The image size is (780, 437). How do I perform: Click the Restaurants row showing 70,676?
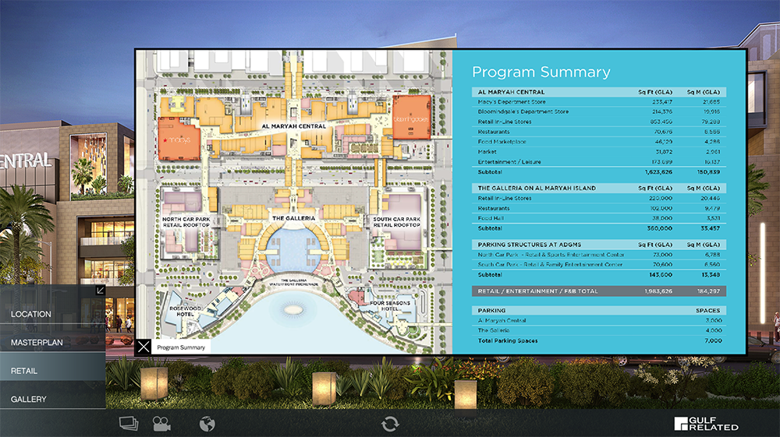(599, 132)
